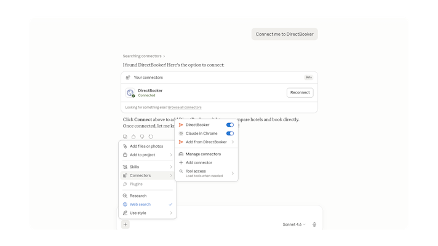The width and height of the screenshot is (438, 246).
Task: Click the Beta badge
Action: tap(309, 77)
